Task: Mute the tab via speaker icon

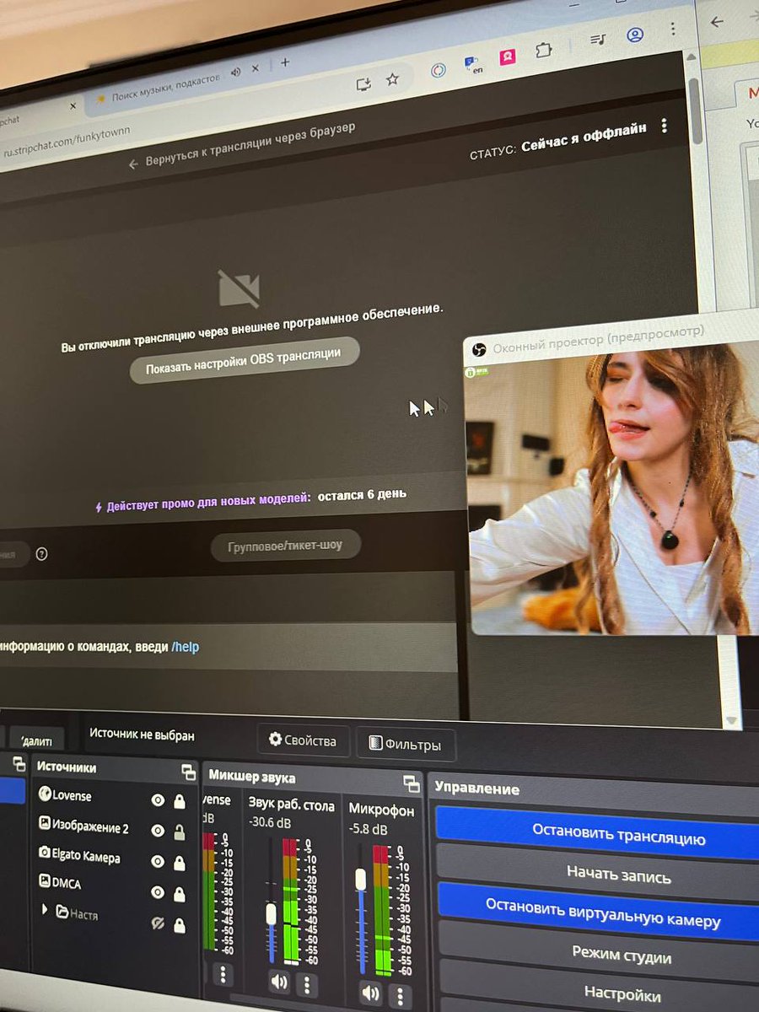Action: point(235,72)
